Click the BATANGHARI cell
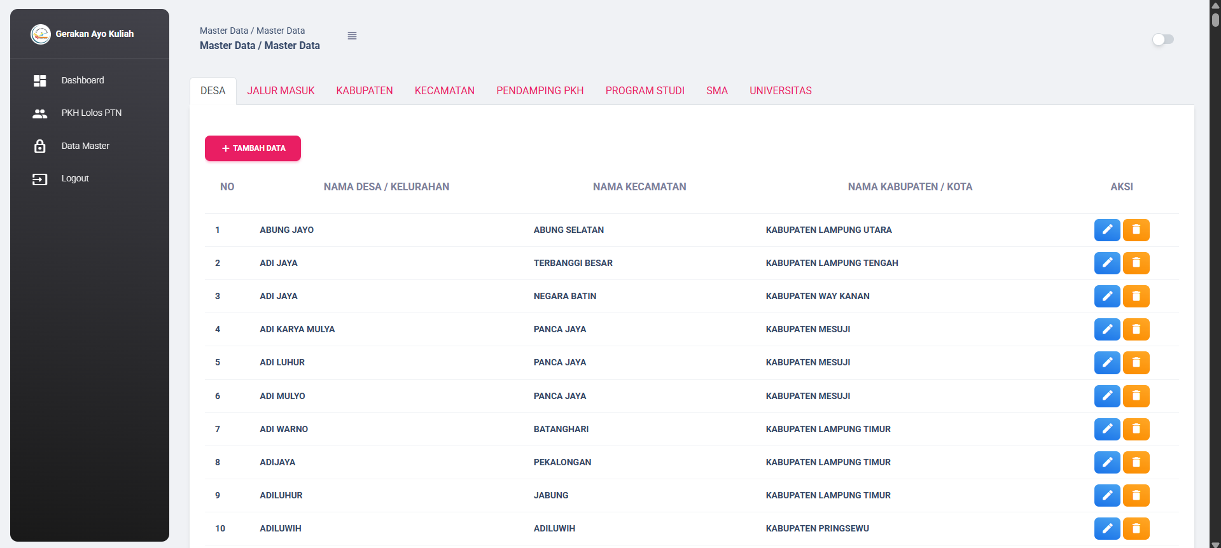 pyautogui.click(x=561, y=429)
